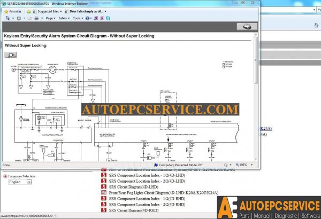Open the Tools menu
Viewport: 321px width, 219px height.
(x=78, y=18)
